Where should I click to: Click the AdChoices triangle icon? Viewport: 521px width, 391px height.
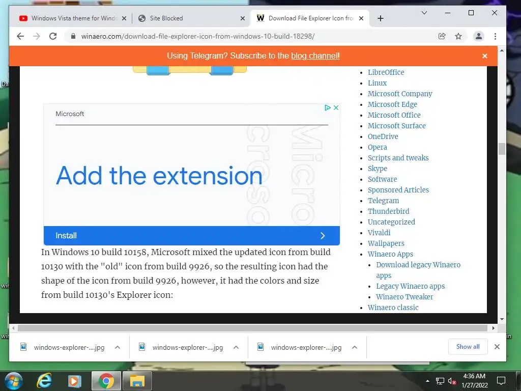coord(327,108)
